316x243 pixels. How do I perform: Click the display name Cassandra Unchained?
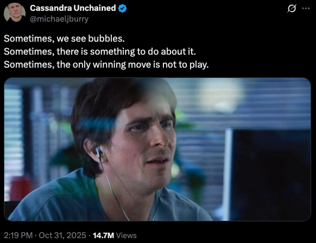(x=73, y=8)
